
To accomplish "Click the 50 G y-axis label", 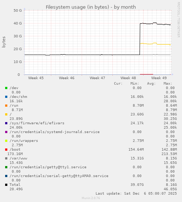I will (x=18, y=10).
